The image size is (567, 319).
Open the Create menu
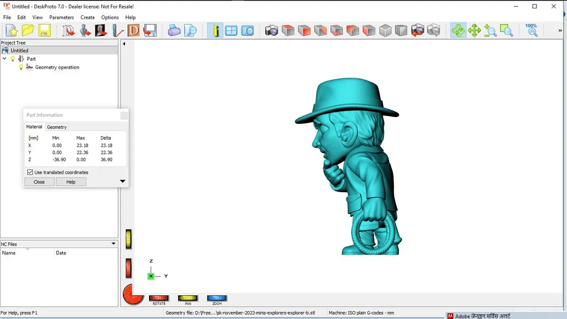88,17
